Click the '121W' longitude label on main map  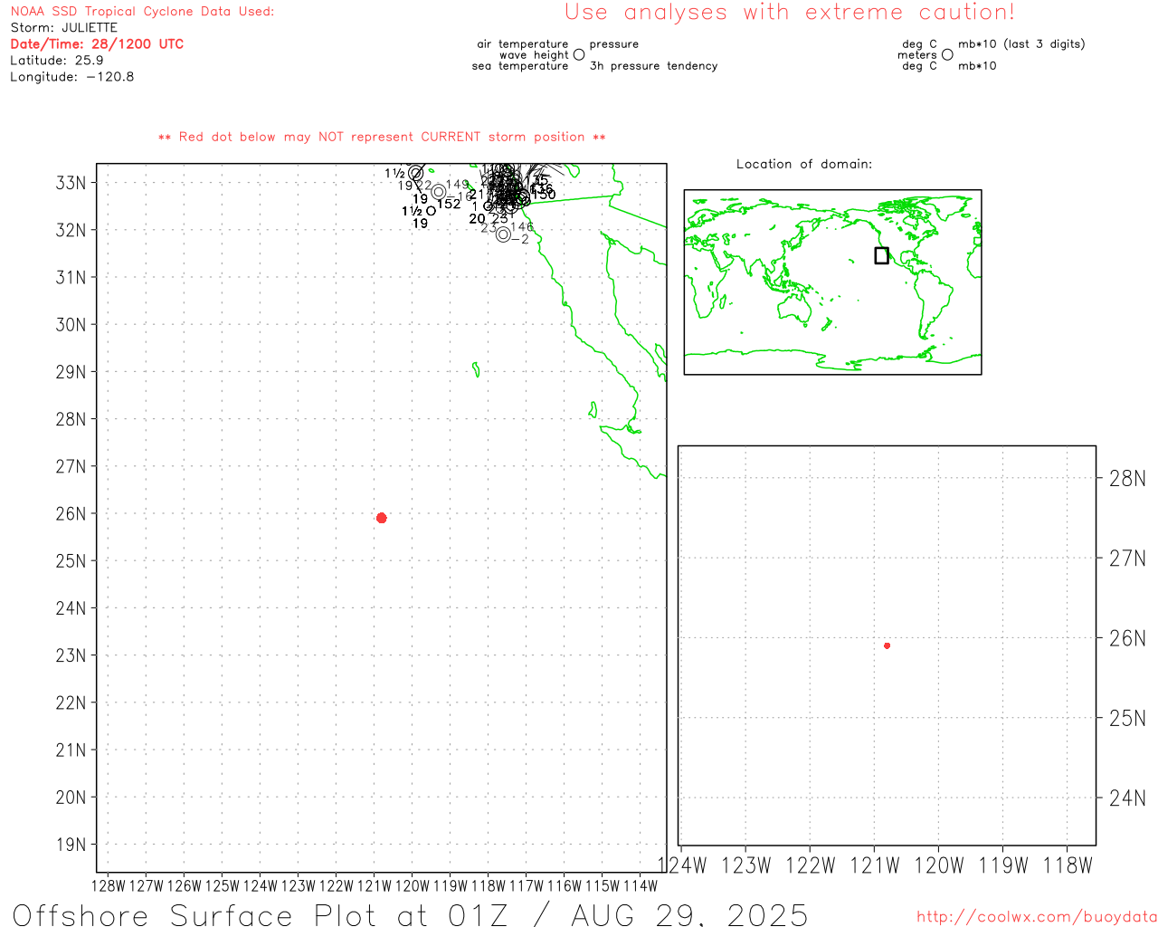tap(375, 886)
